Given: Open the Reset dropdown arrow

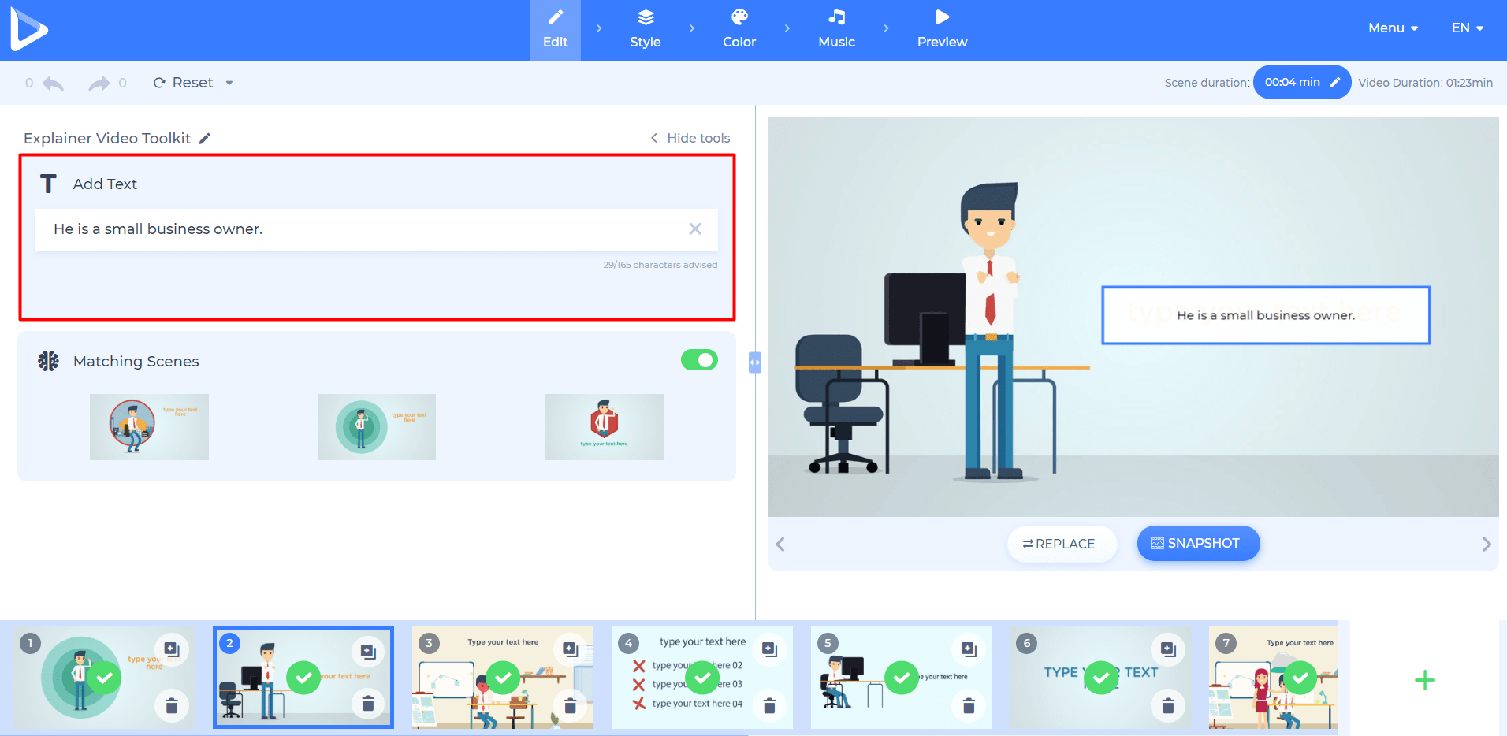Looking at the screenshot, I should coord(229,82).
